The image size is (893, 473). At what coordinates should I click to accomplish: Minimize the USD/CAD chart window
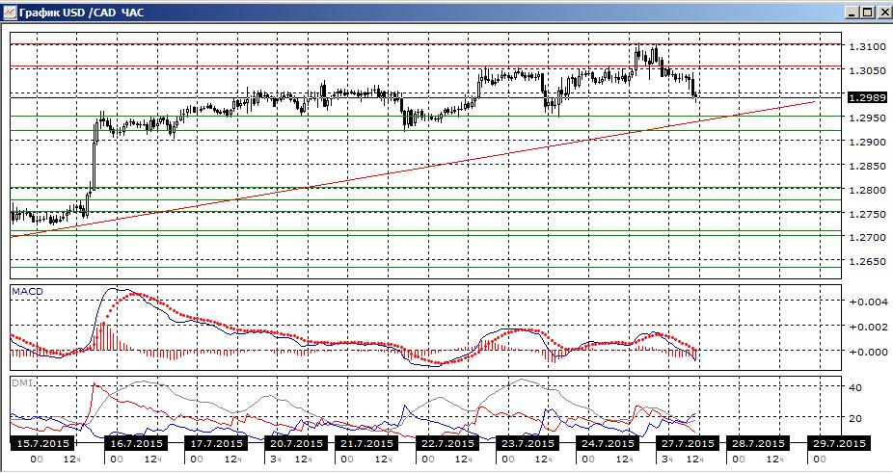(x=852, y=13)
